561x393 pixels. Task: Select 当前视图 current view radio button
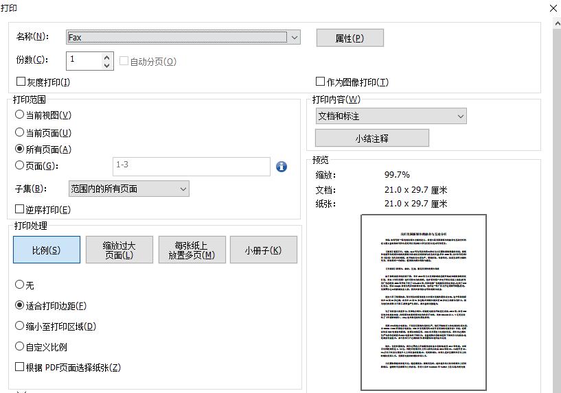click(19, 115)
